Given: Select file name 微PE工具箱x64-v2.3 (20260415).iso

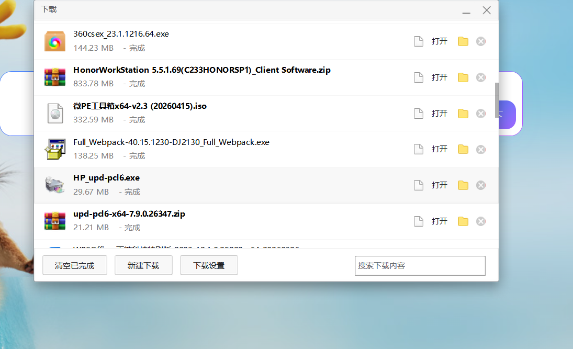Looking at the screenshot, I should tap(140, 106).
